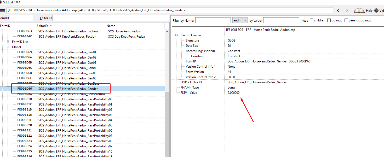Enable Keep siblings checkbox

329,20
